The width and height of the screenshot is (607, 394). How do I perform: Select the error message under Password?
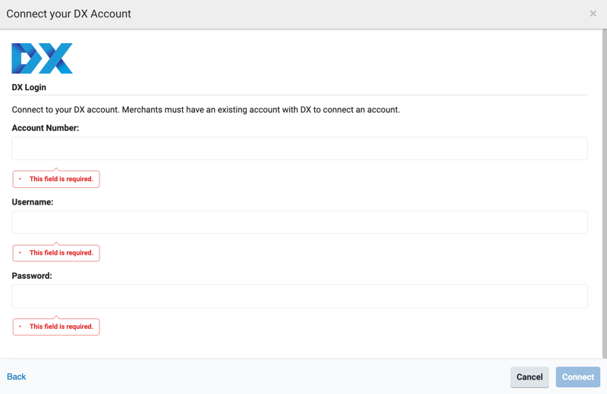pyautogui.click(x=56, y=327)
